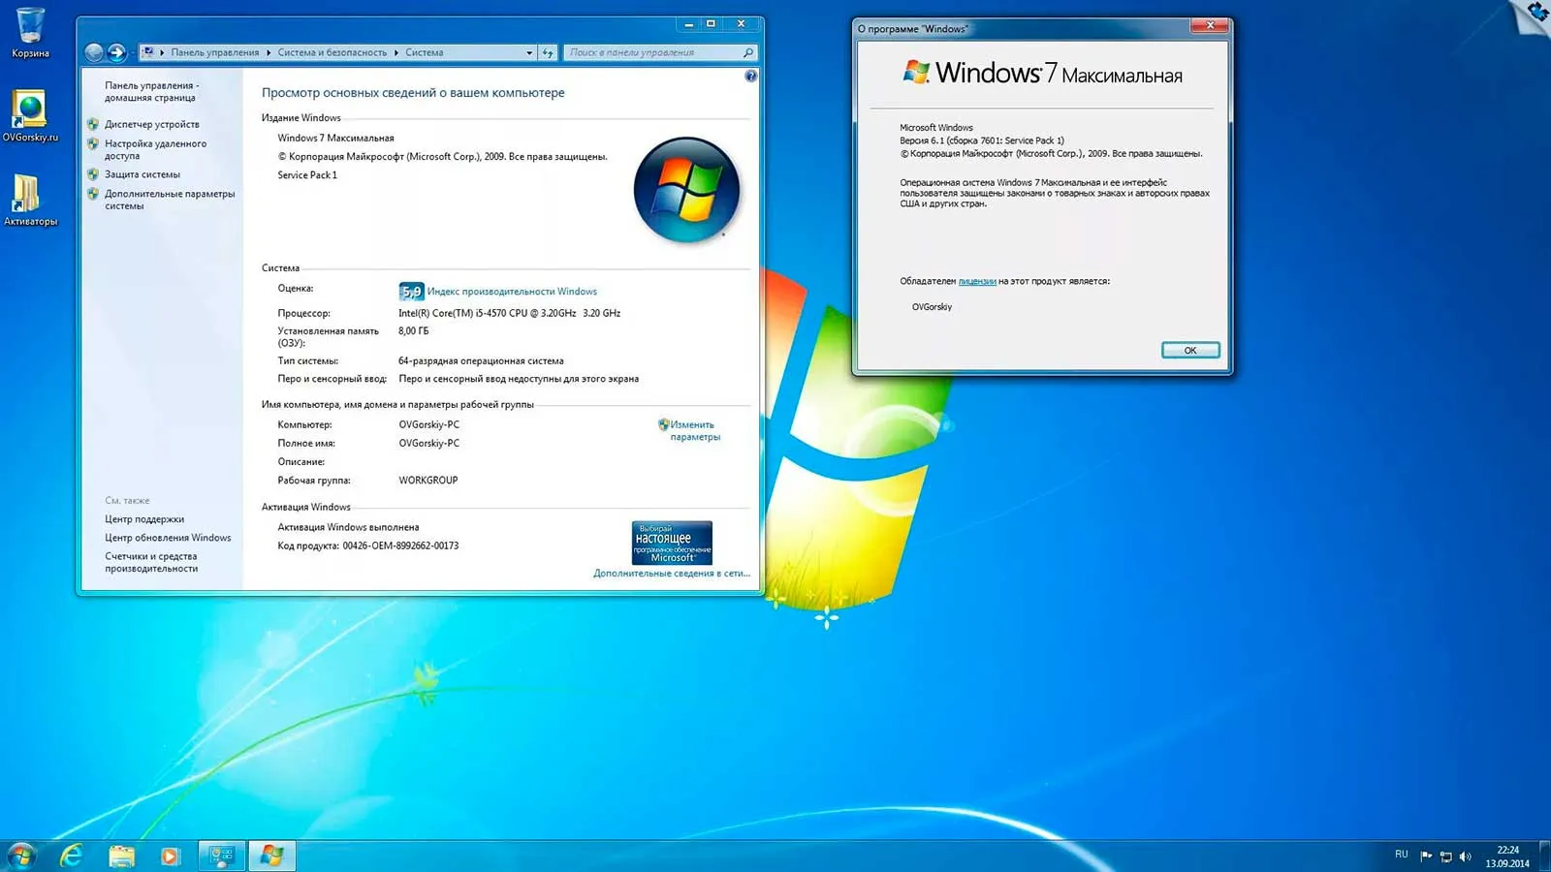Viewport: 1551px width, 872px height.
Task: Click the clock and date in taskbar
Action: point(1507,856)
